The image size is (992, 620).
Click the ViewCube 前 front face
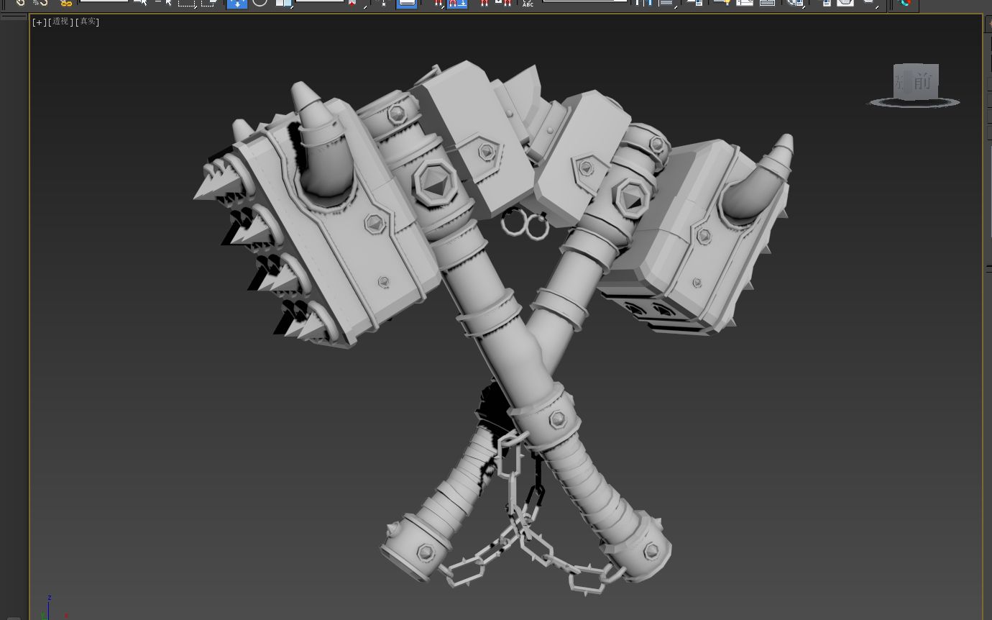coord(922,81)
